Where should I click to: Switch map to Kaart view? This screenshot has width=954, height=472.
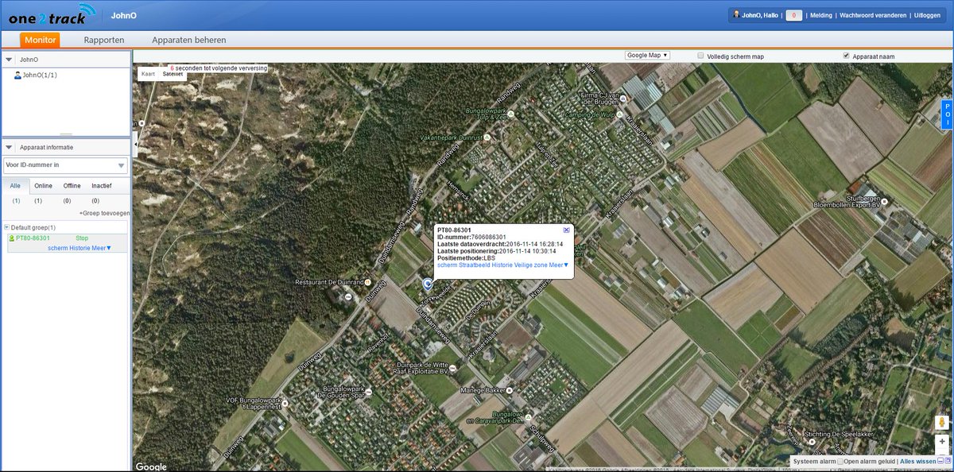[x=148, y=73]
